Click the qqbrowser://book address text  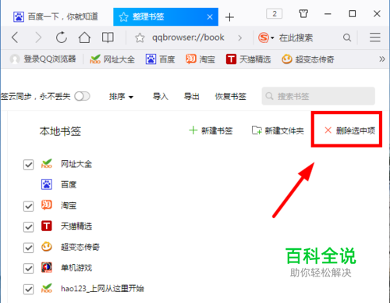(188, 37)
